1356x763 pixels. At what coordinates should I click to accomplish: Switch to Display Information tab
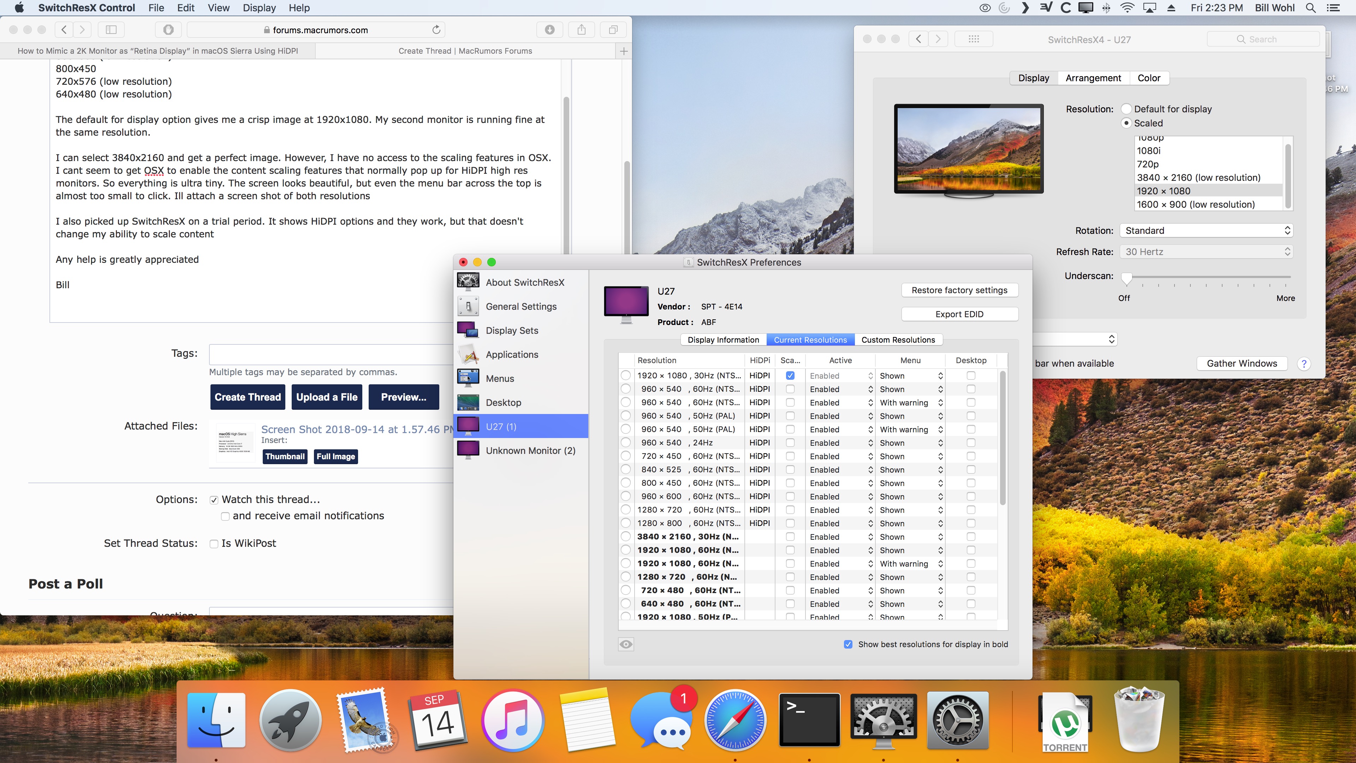coord(723,339)
